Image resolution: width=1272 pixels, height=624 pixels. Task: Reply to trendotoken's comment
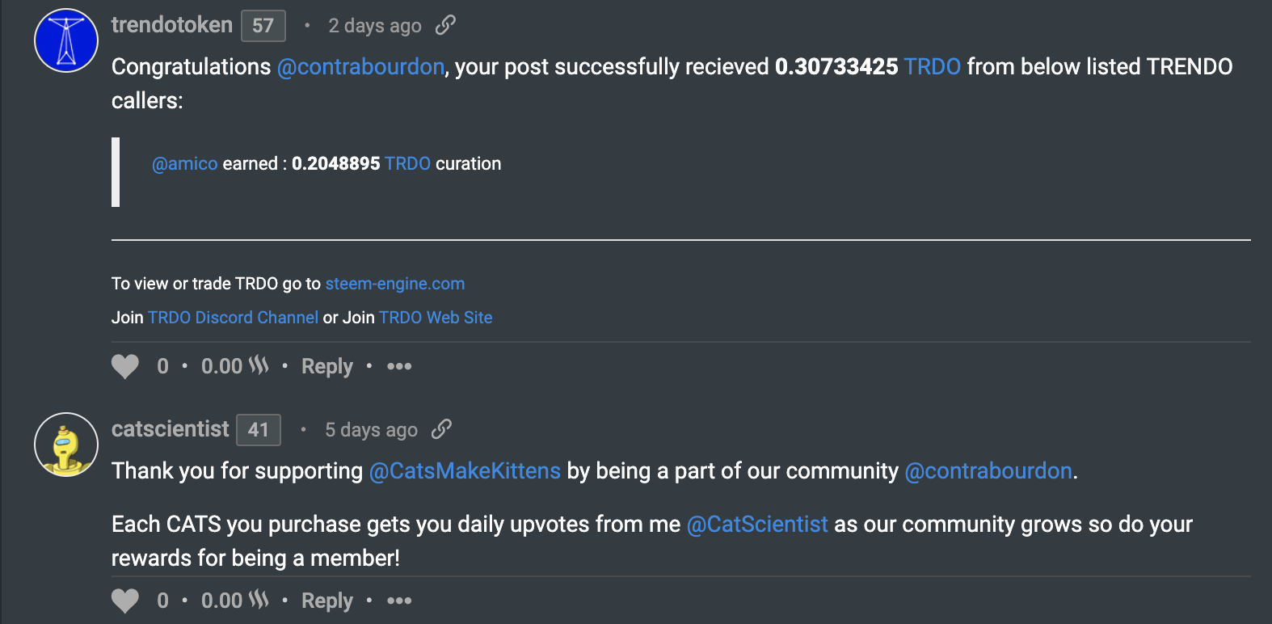pyautogui.click(x=326, y=366)
